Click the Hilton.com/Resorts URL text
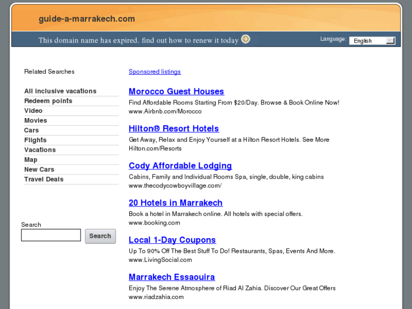The width and height of the screenshot is (412, 309). [155, 149]
